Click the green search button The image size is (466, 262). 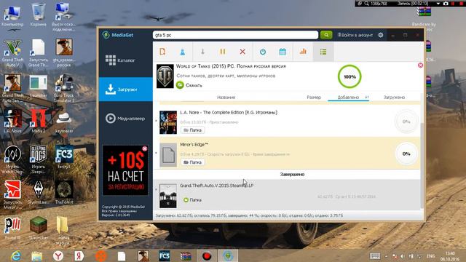pyautogui.click(x=326, y=35)
